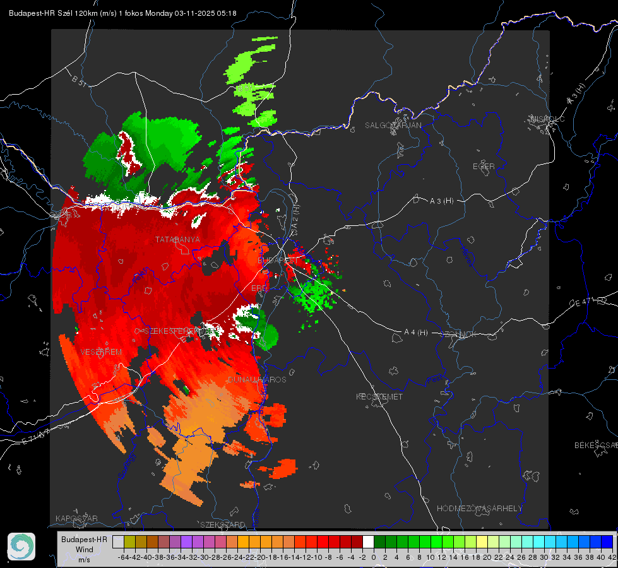Click the KAPOSVAR city label
The height and width of the screenshot is (568, 618).
pyautogui.click(x=76, y=518)
